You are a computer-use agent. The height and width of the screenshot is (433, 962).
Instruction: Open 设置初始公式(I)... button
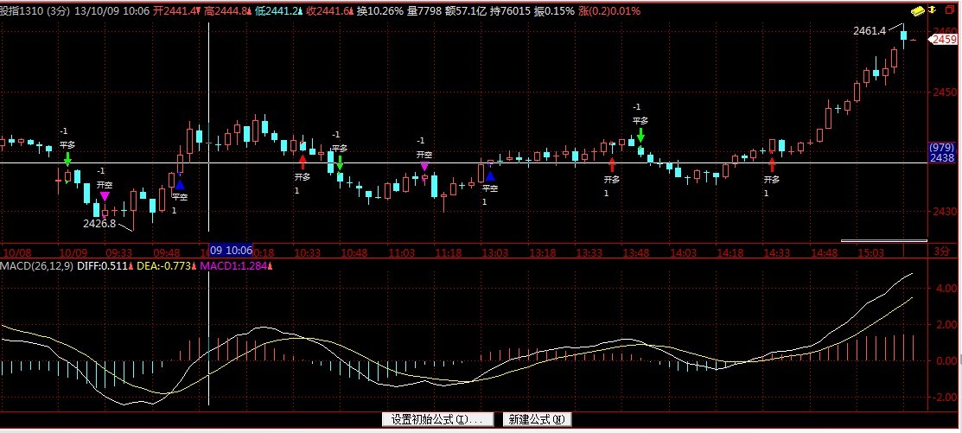(x=437, y=419)
